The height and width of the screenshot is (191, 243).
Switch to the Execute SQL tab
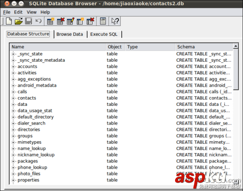(104, 34)
